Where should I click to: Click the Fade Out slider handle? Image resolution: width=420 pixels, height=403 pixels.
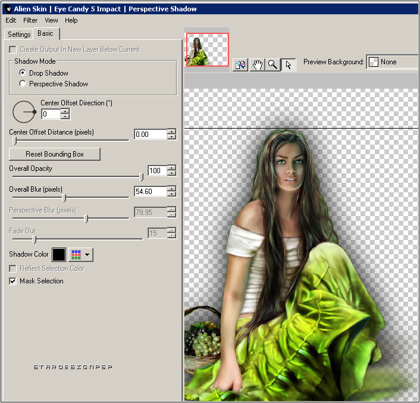tap(35, 239)
